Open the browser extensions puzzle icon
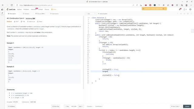Image resolution: width=194 pixels, height=109 pixels. 177,5
